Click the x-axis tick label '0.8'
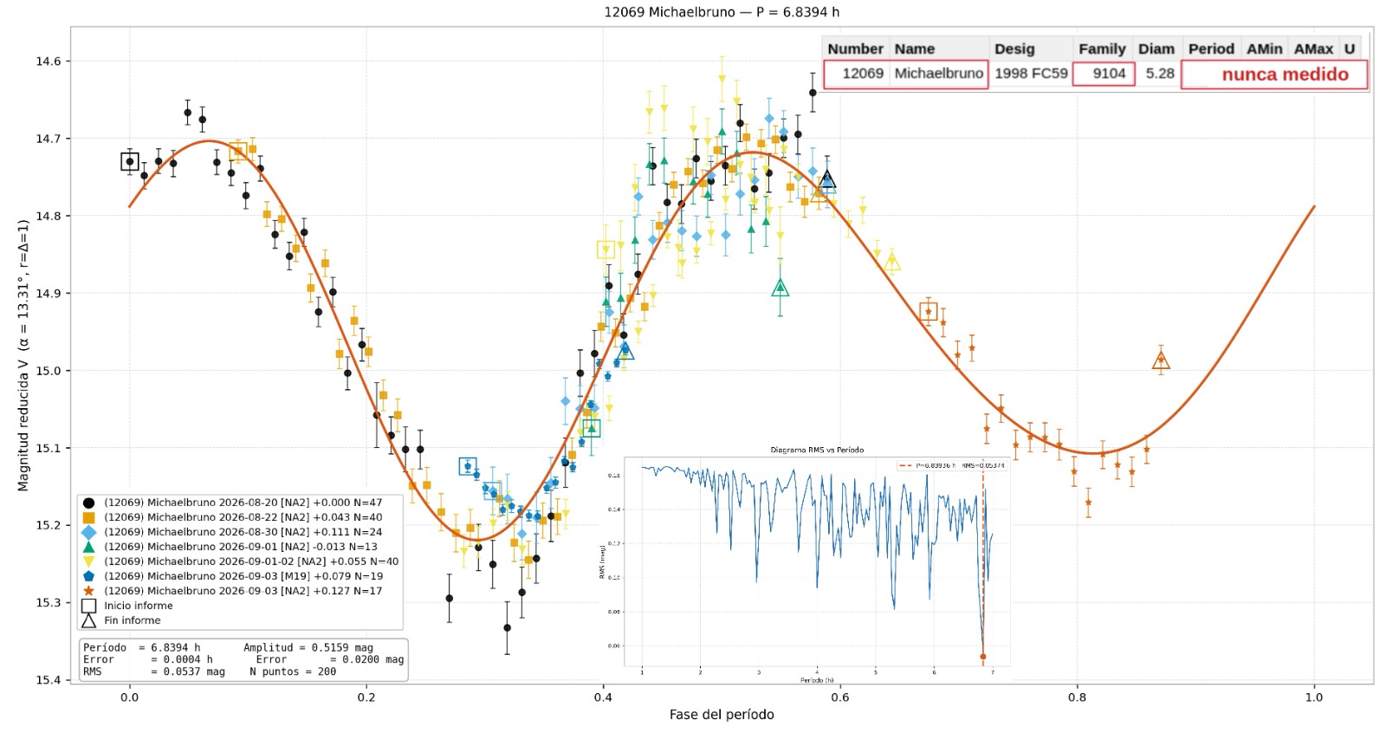The height and width of the screenshot is (733, 1386). pyautogui.click(x=1077, y=697)
